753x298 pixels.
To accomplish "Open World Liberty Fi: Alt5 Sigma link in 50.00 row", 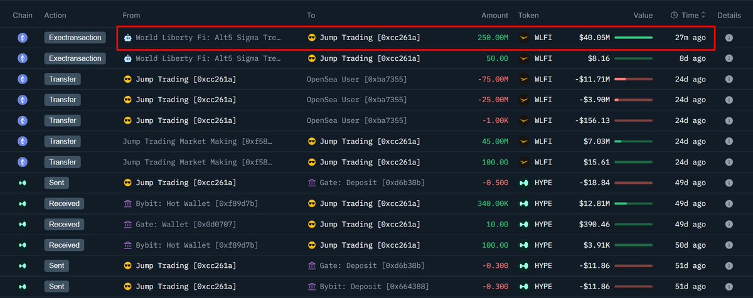I will (x=208, y=58).
